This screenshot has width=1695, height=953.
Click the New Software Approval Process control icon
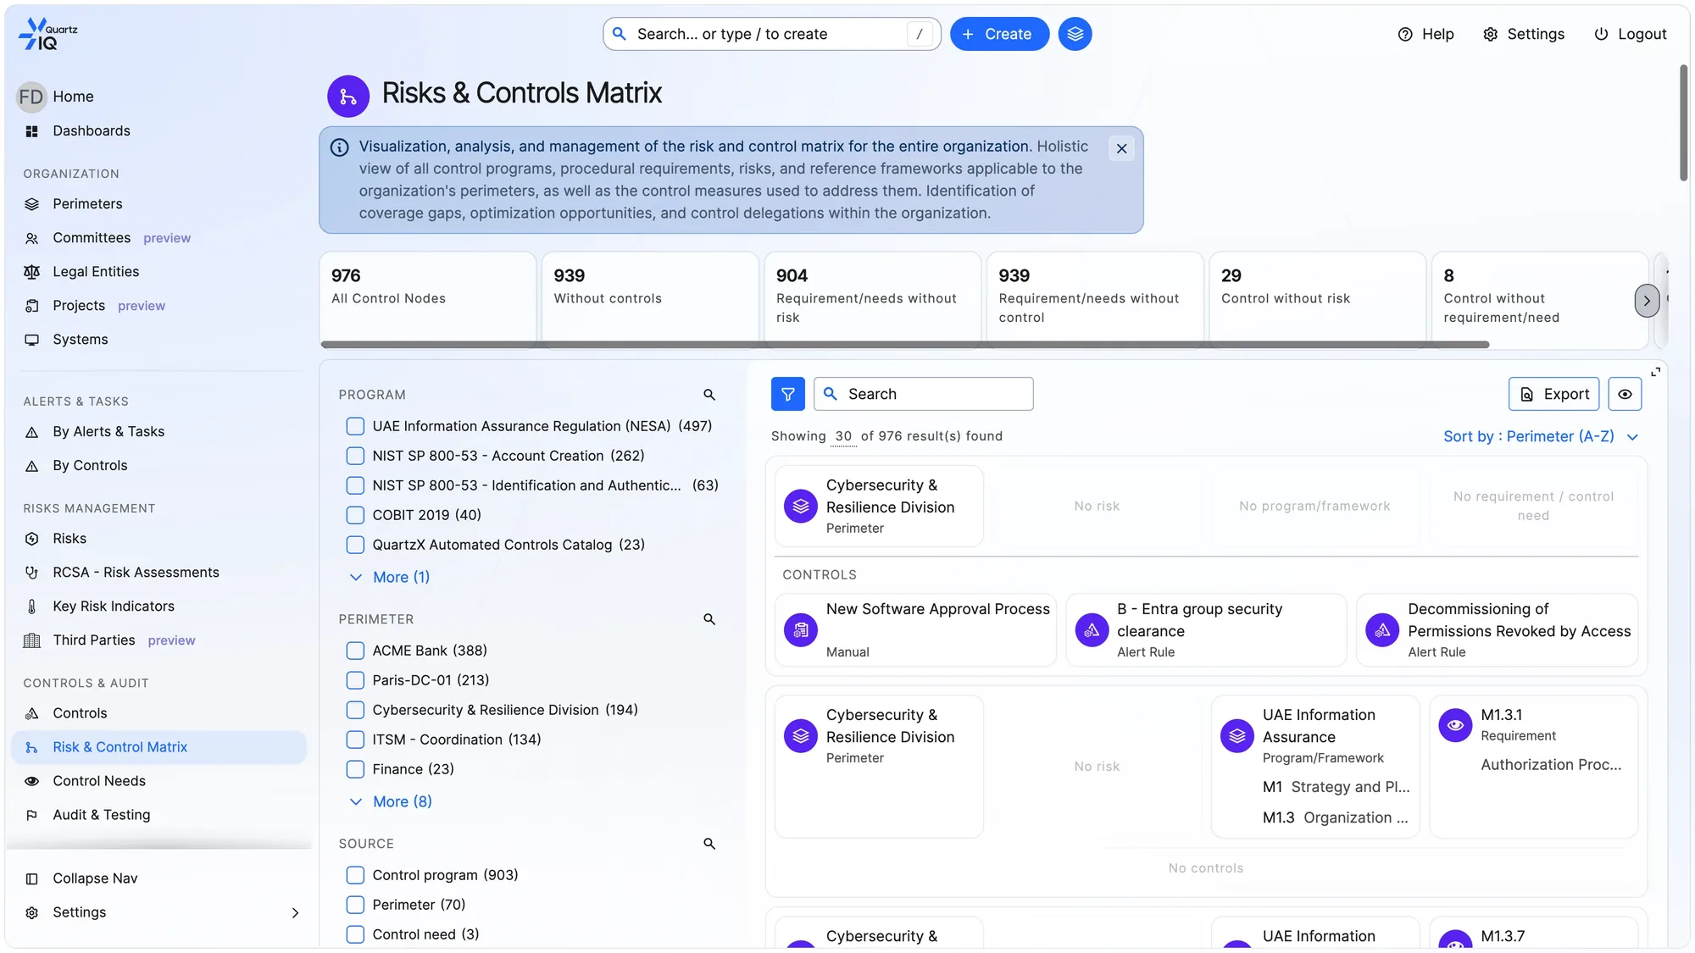(x=800, y=630)
